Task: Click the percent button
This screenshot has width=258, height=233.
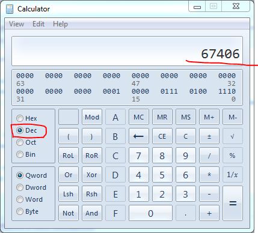Action: pos(233,156)
